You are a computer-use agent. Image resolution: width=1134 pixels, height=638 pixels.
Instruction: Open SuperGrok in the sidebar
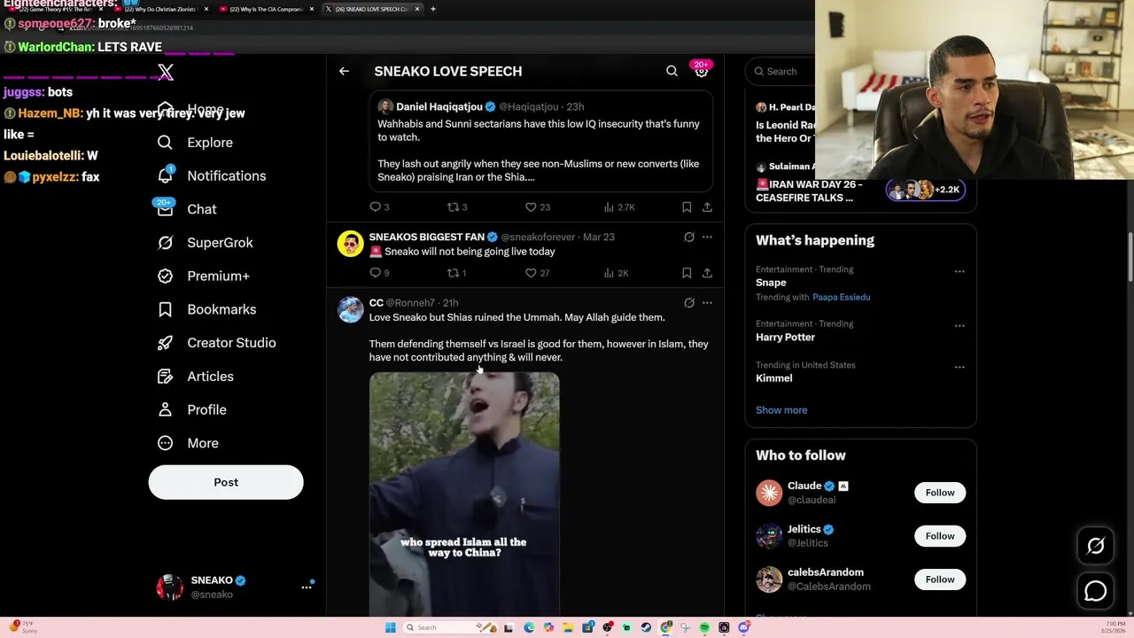(206, 243)
